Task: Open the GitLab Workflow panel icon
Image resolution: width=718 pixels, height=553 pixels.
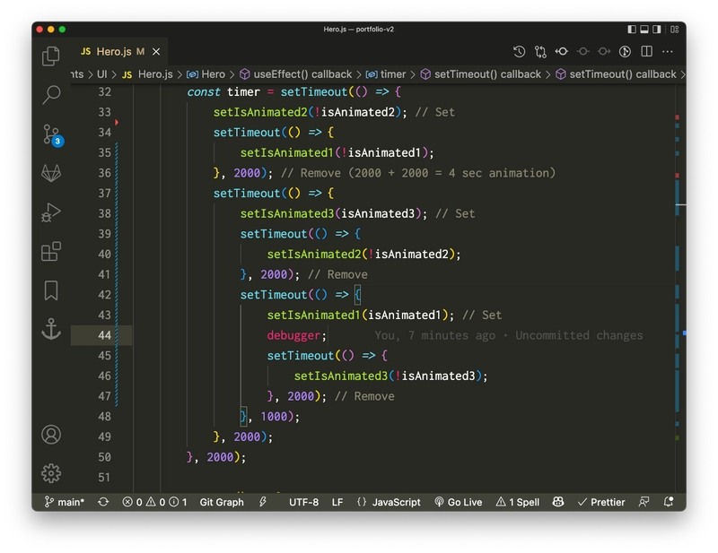Action: coord(51,173)
